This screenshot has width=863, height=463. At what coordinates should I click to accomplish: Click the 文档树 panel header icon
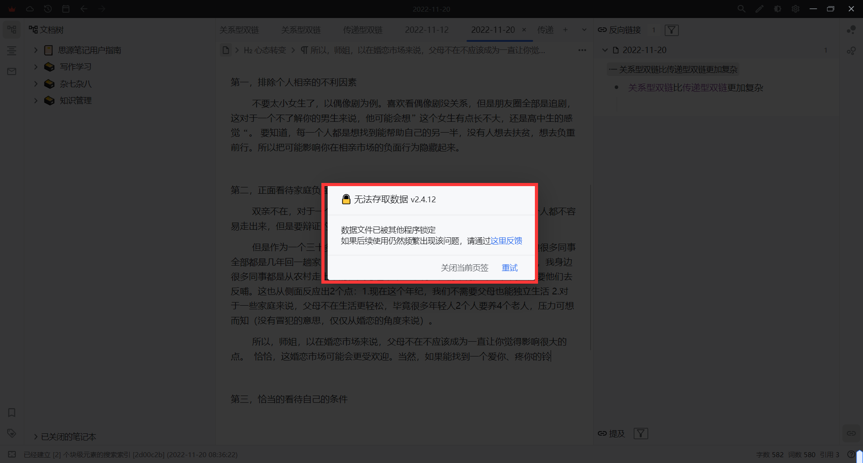point(33,30)
